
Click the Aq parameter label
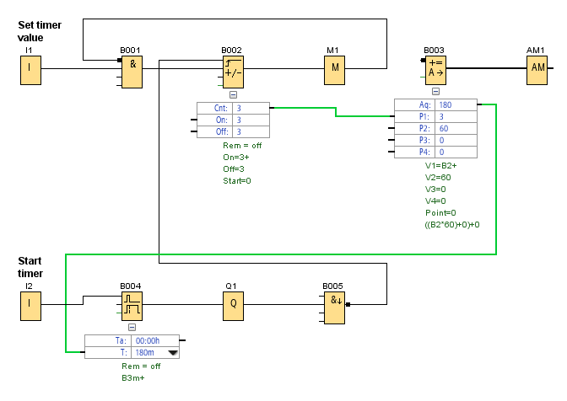pos(425,105)
